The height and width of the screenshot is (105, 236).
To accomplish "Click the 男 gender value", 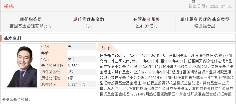I will click(69, 47).
